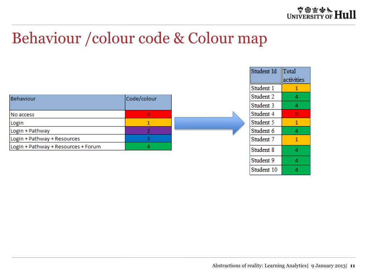Pick the blue code 3 swatch
The height and width of the screenshot is (275, 367).
(x=148, y=139)
